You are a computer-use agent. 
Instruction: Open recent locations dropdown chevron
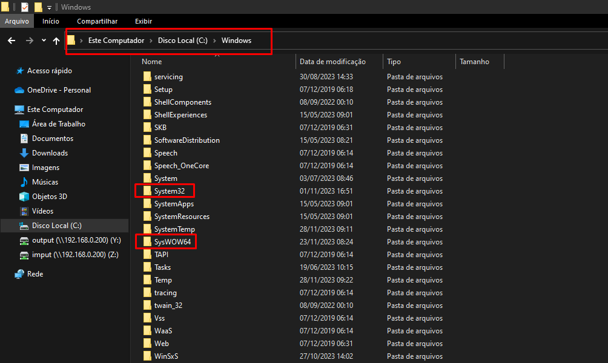tap(44, 41)
